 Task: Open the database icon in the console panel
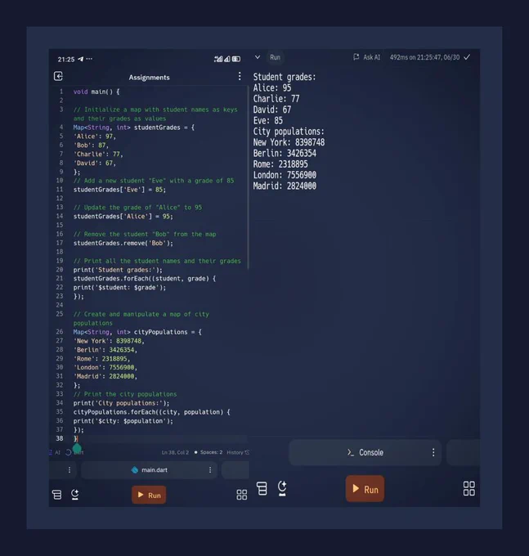pos(262,488)
